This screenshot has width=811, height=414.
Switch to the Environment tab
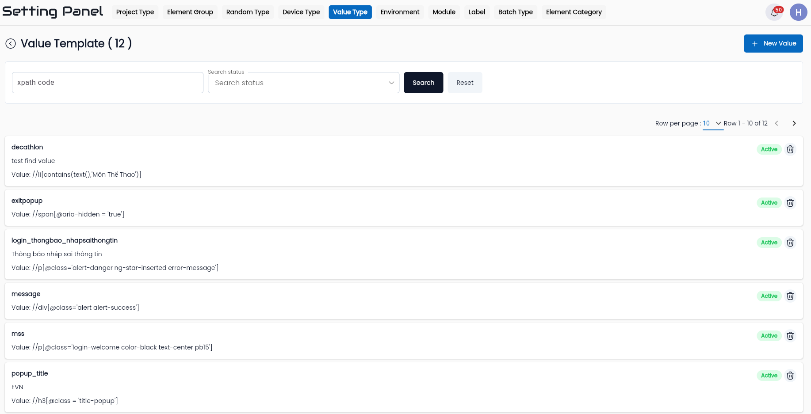(x=400, y=12)
